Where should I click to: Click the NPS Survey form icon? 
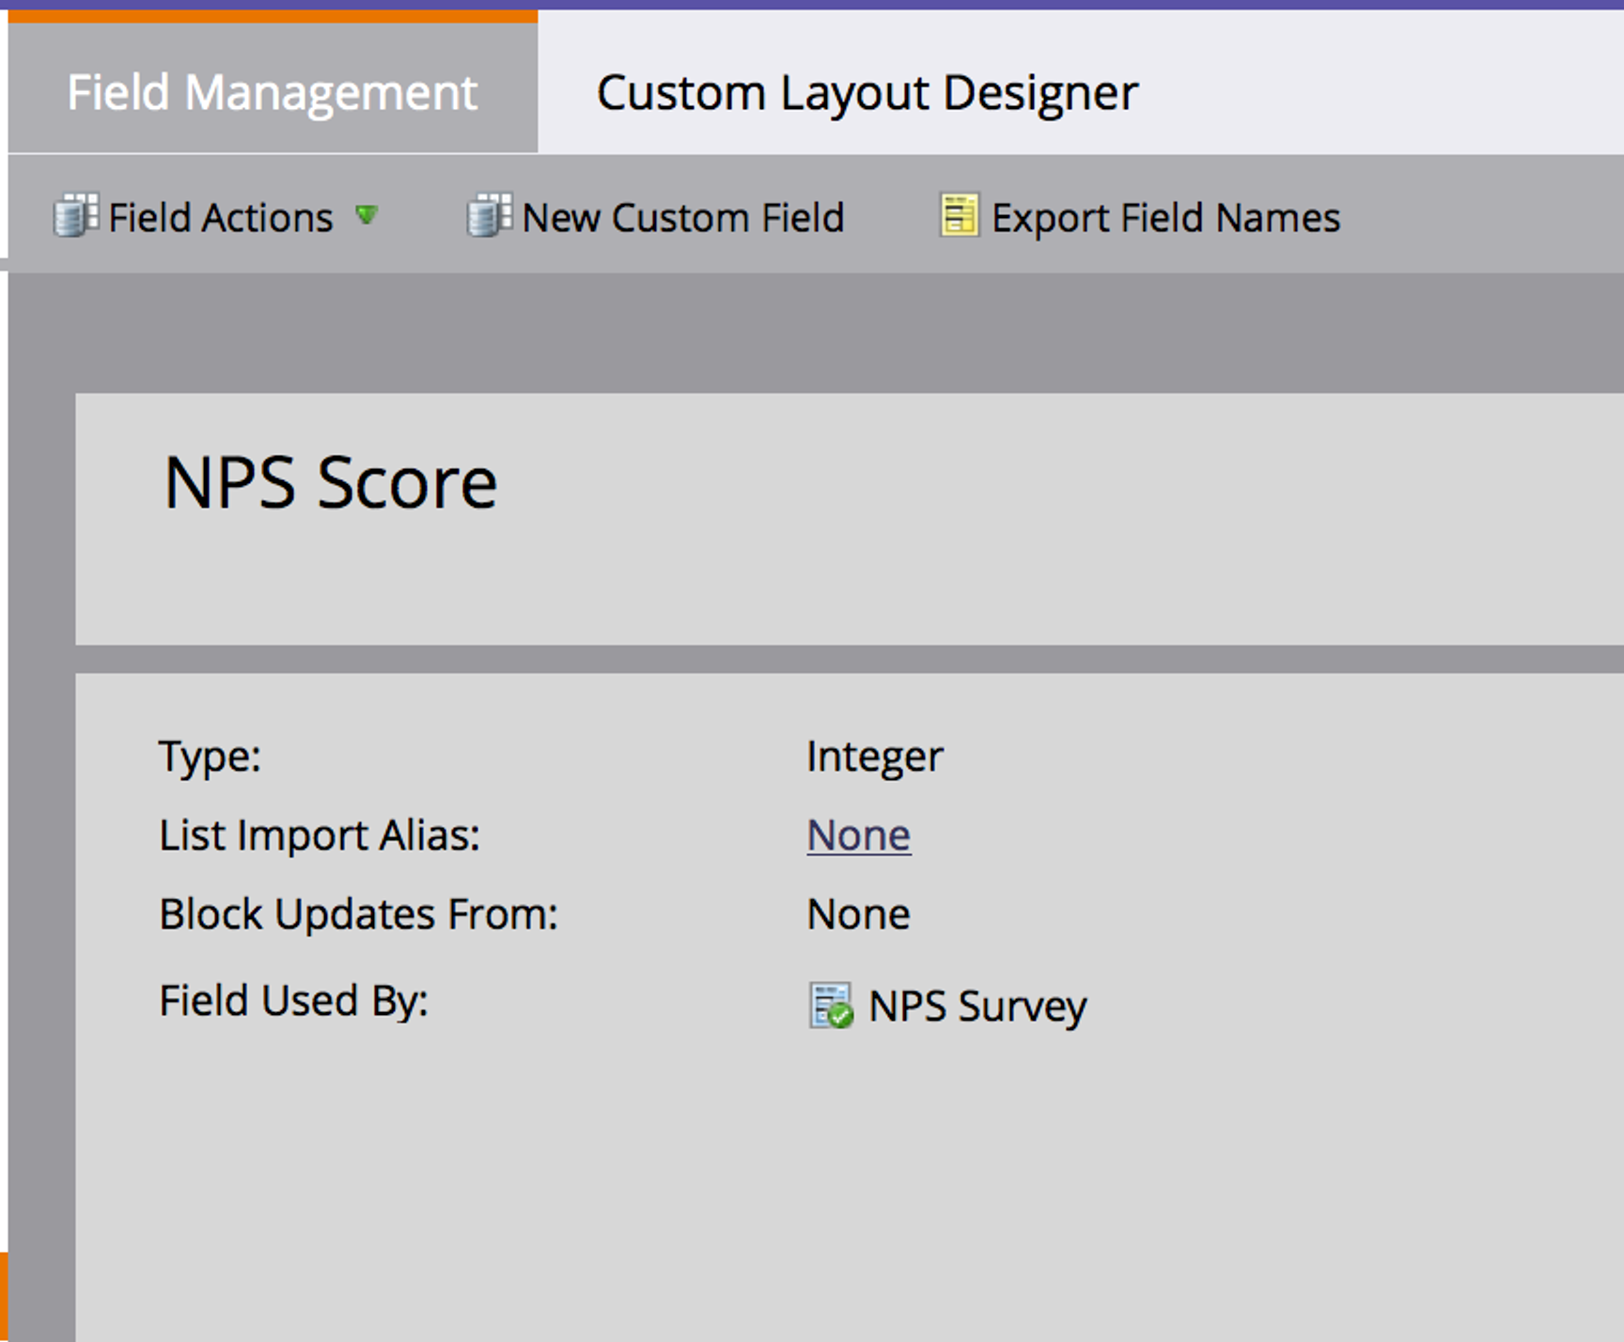831,1006
